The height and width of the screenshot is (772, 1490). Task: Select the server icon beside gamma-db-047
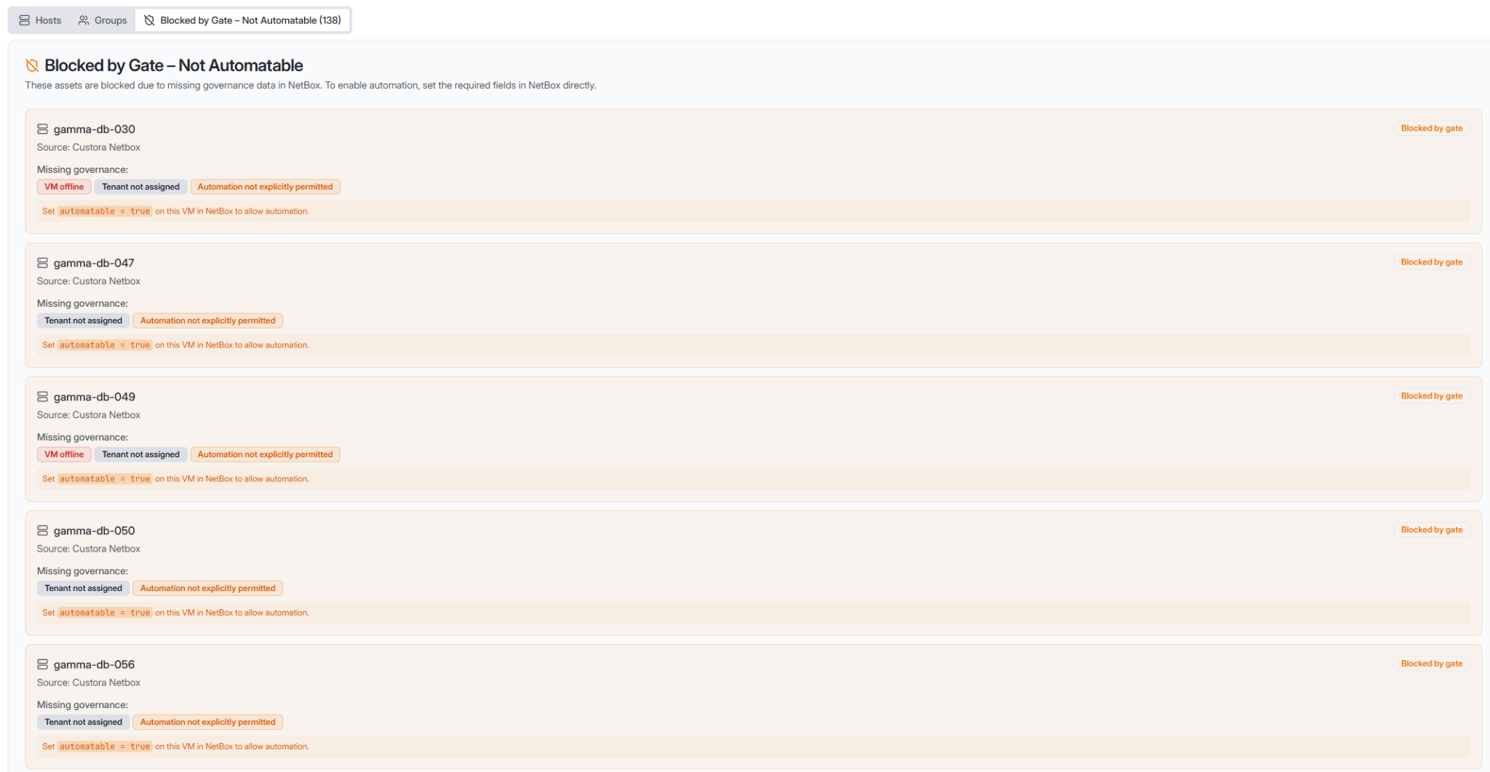[42, 262]
